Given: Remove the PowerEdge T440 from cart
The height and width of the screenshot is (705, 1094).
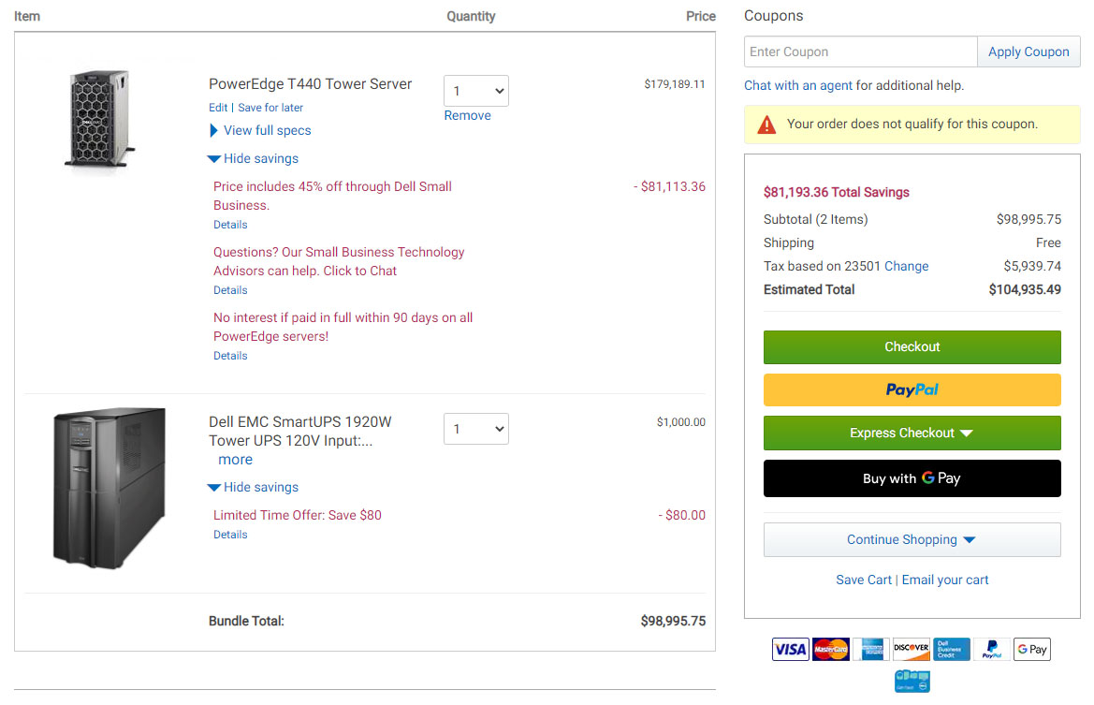Looking at the screenshot, I should click(x=468, y=116).
